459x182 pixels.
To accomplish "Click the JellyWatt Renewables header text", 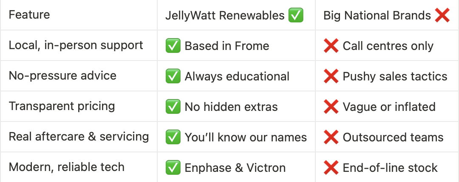I will click(225, 16).
